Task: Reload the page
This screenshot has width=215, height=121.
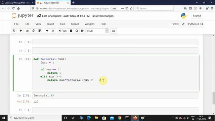Action: 13,8
